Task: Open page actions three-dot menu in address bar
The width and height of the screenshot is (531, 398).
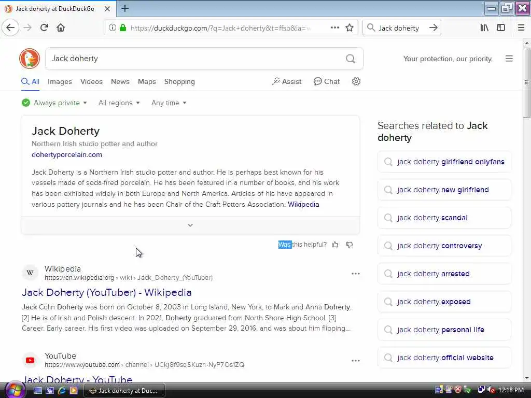Action: click(x=335, y=28)
